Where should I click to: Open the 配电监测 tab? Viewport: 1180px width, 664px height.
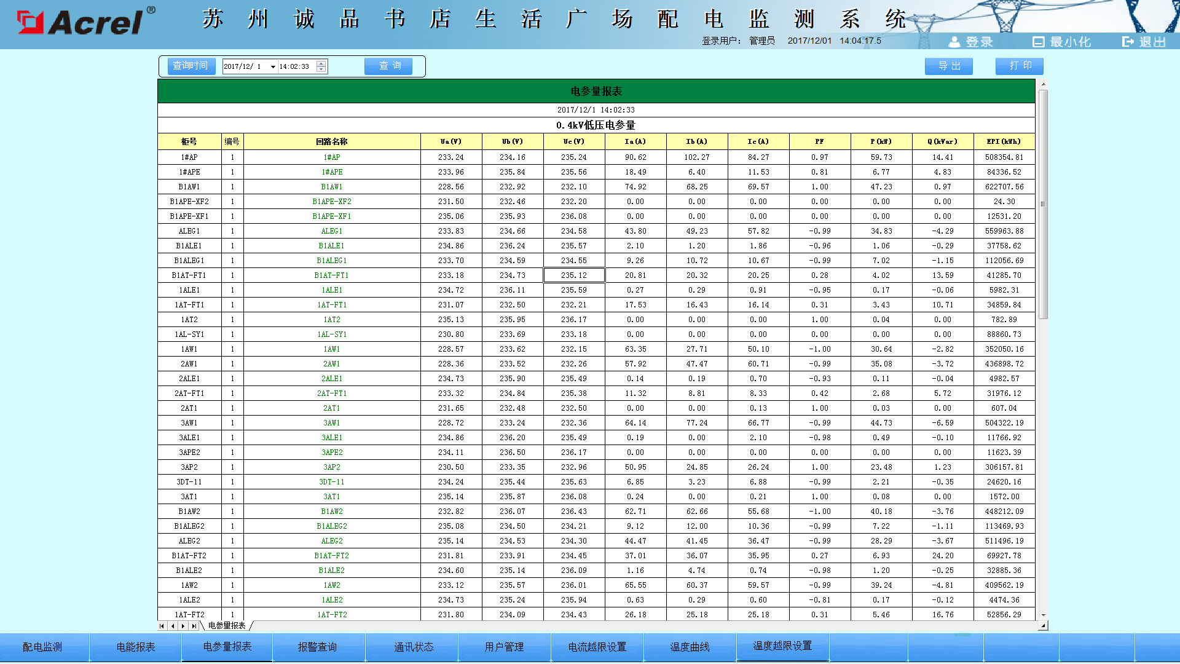click(x=43, y=647)
